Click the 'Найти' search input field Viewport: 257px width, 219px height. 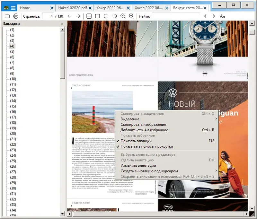pyautogui.click(x=176, y=16)
